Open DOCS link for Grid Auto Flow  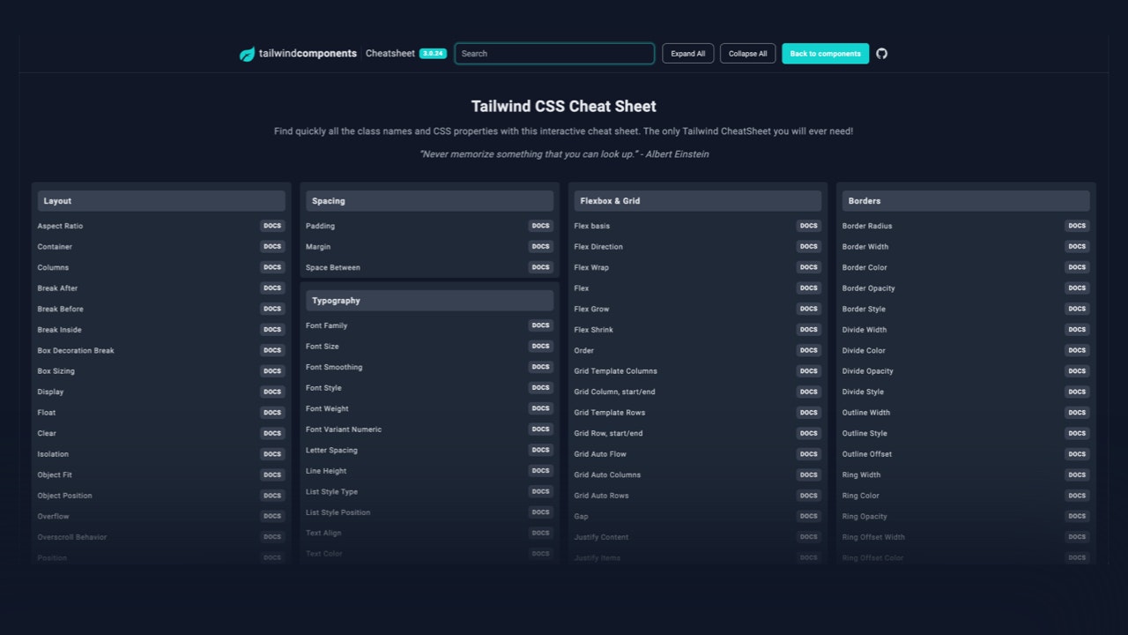pos(809,454)
